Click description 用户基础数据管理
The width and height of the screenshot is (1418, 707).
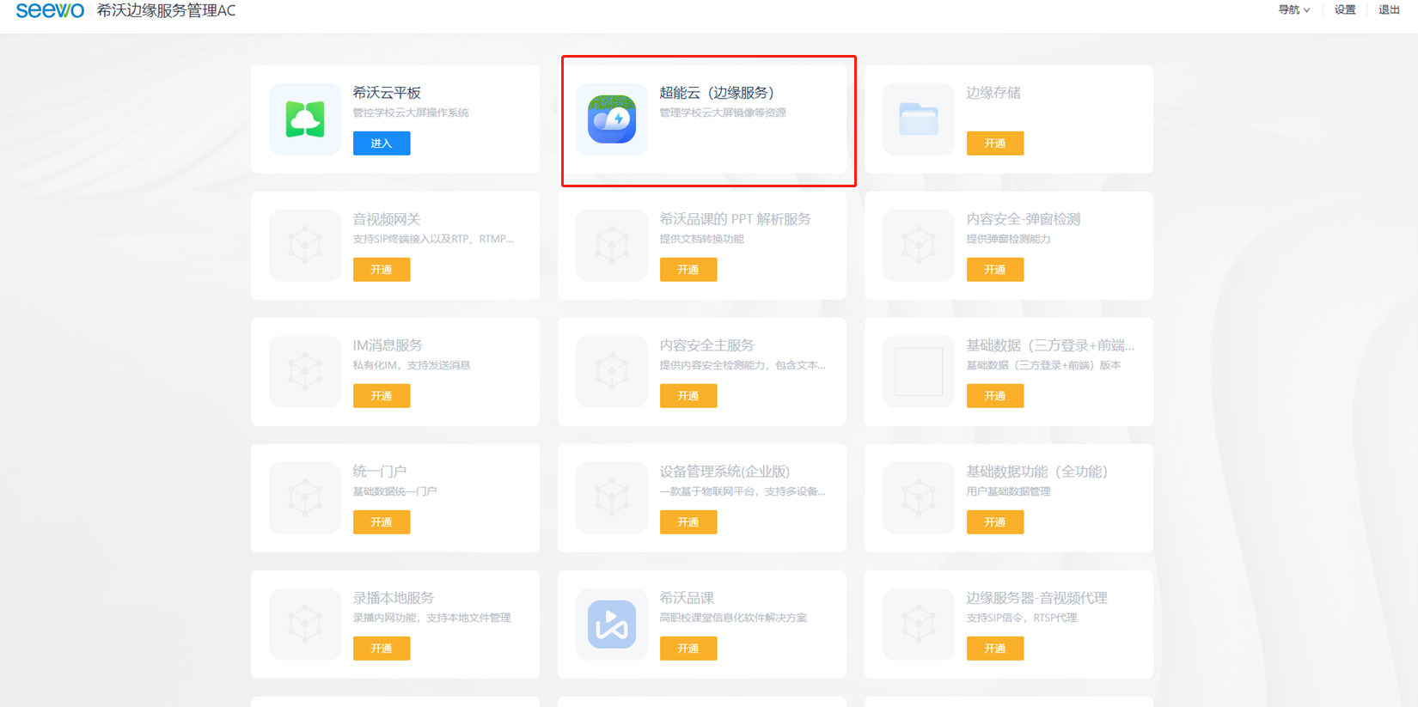click(1009, 491)
